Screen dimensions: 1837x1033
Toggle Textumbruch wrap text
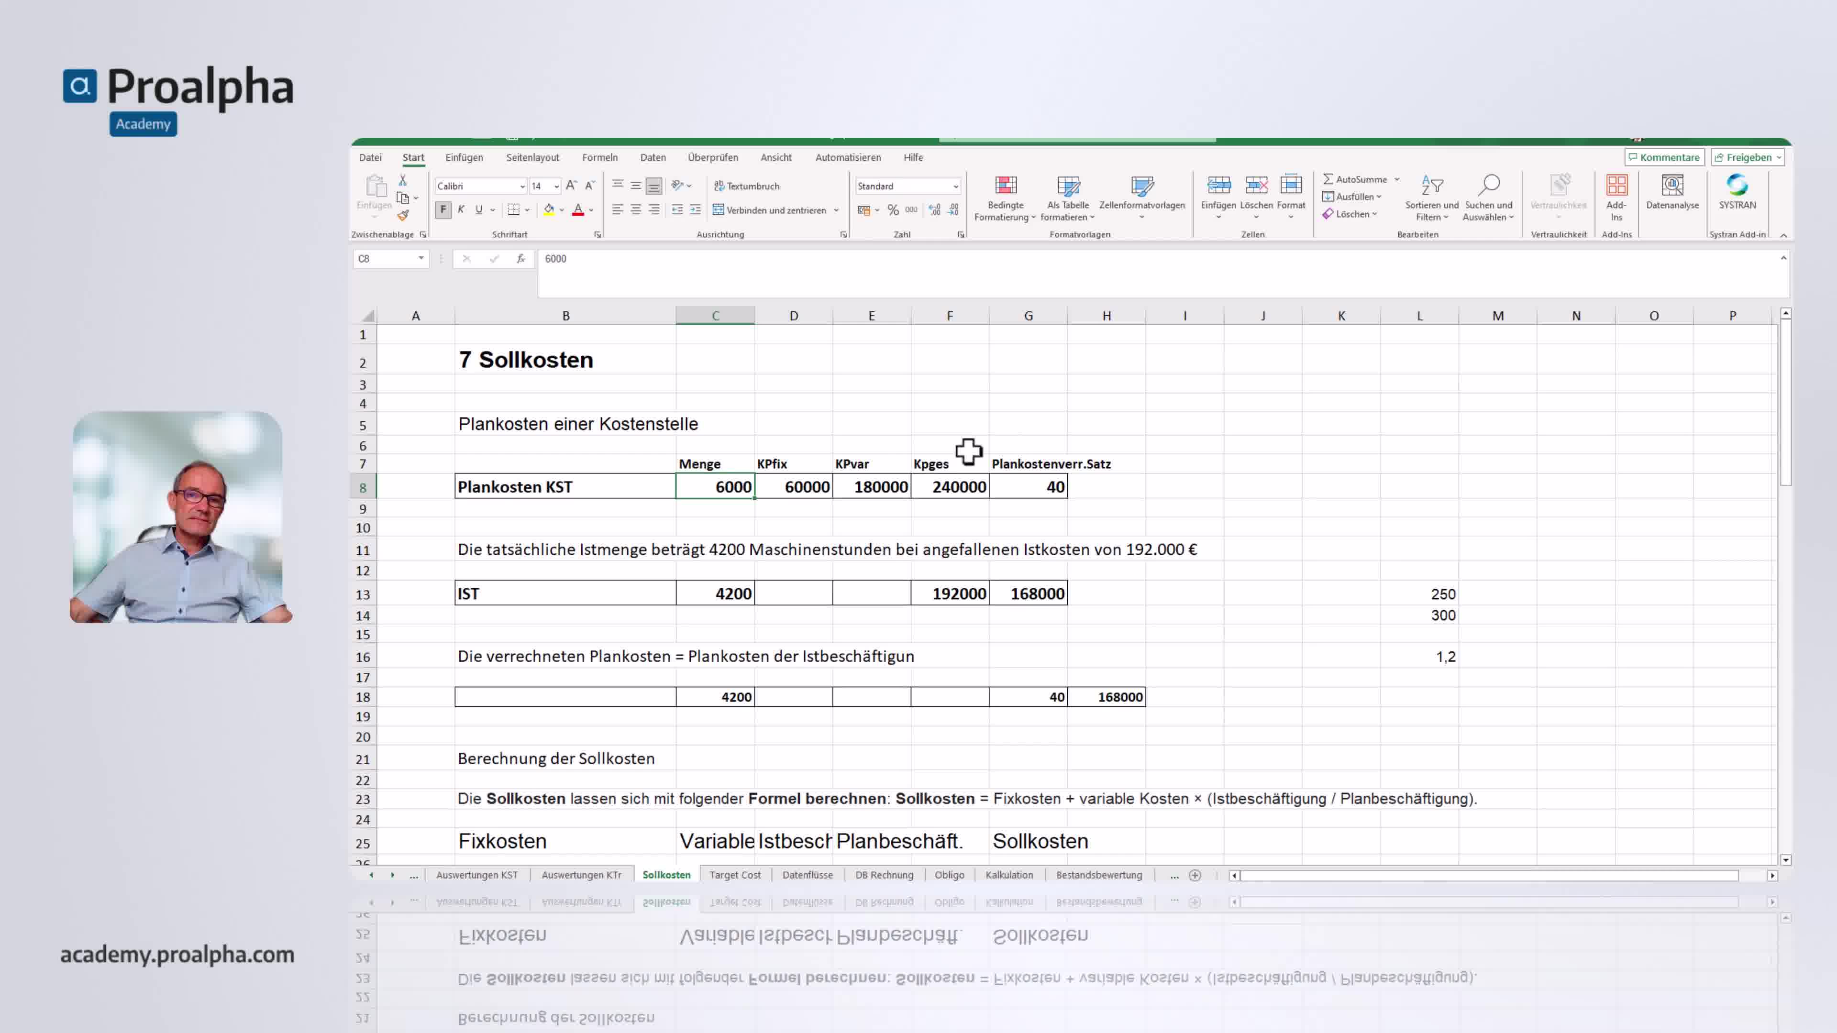click(x=746, y=186)
